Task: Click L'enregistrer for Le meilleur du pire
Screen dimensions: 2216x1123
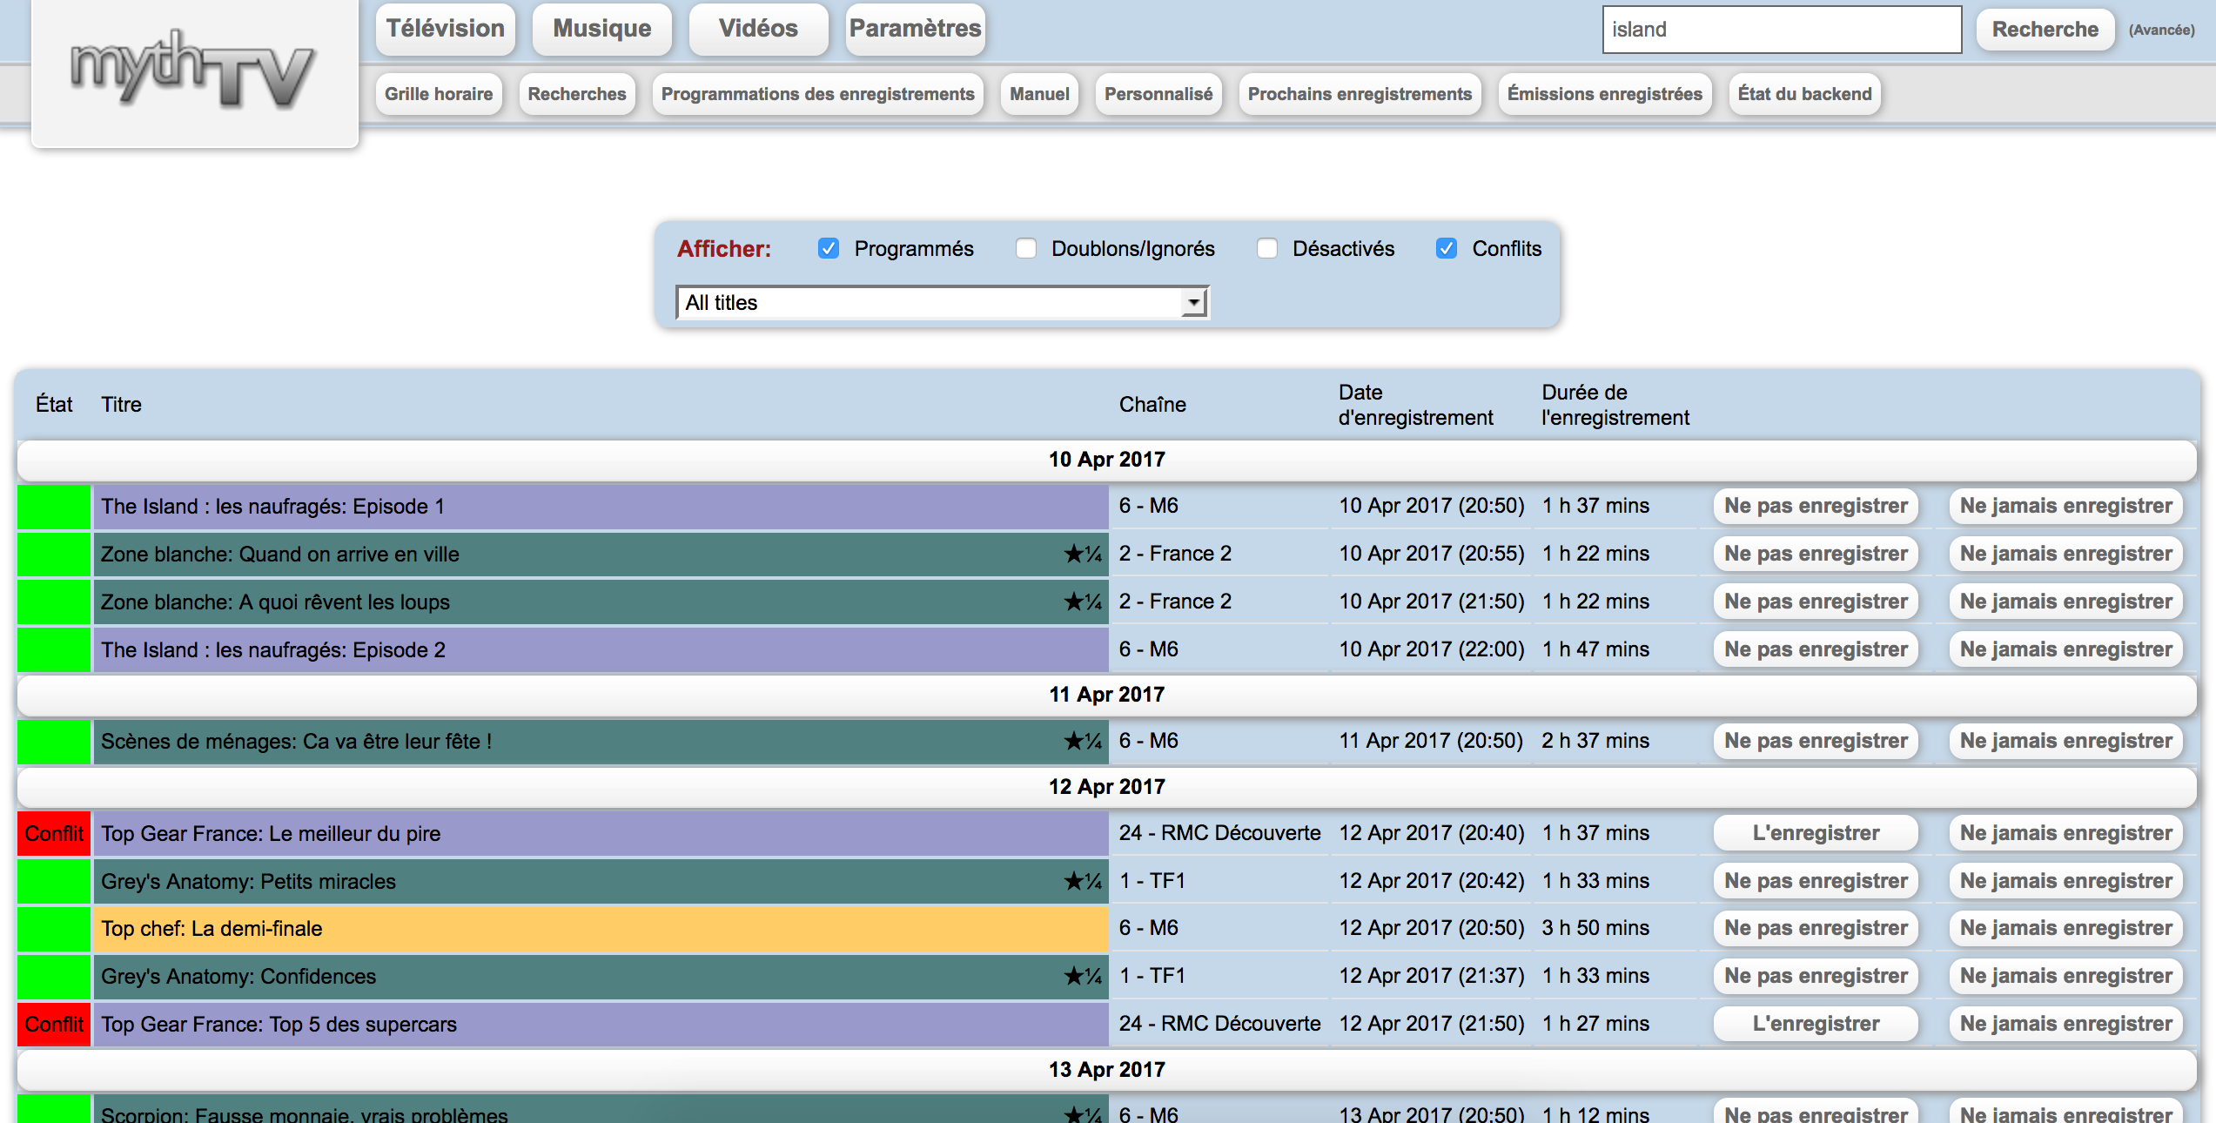Action: click(x=1816, y=833)
